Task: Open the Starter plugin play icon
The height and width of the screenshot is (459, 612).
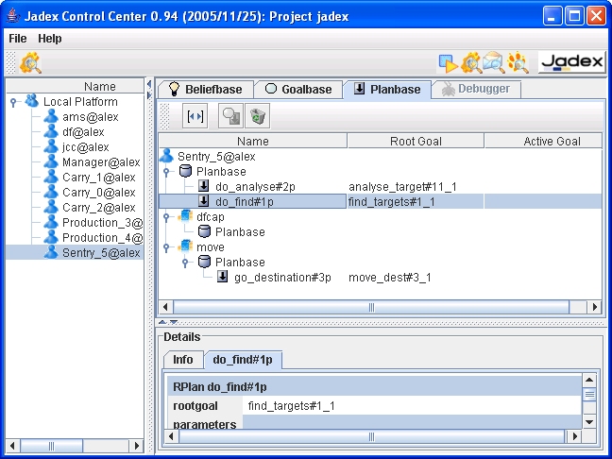Action: pyautogui.click(x=448, y=63)
